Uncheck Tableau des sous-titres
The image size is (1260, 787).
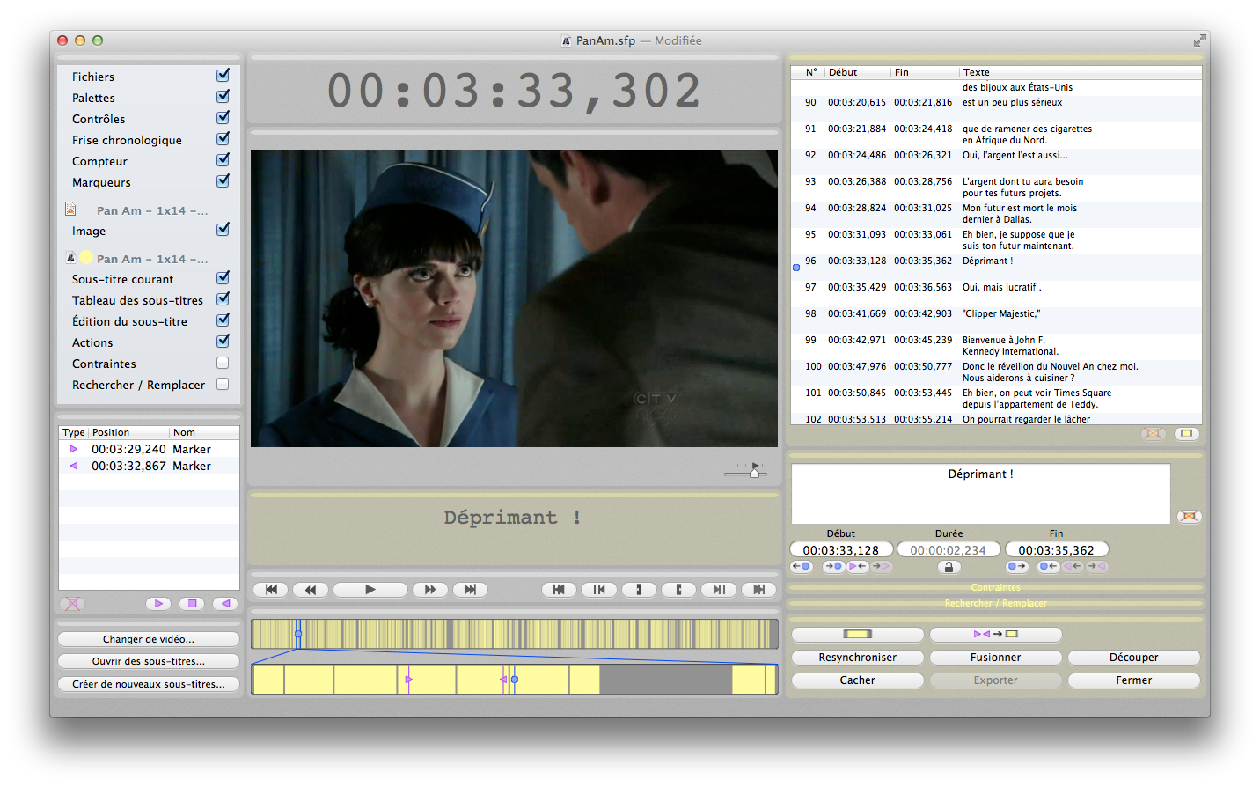click(x=223, y=299)
